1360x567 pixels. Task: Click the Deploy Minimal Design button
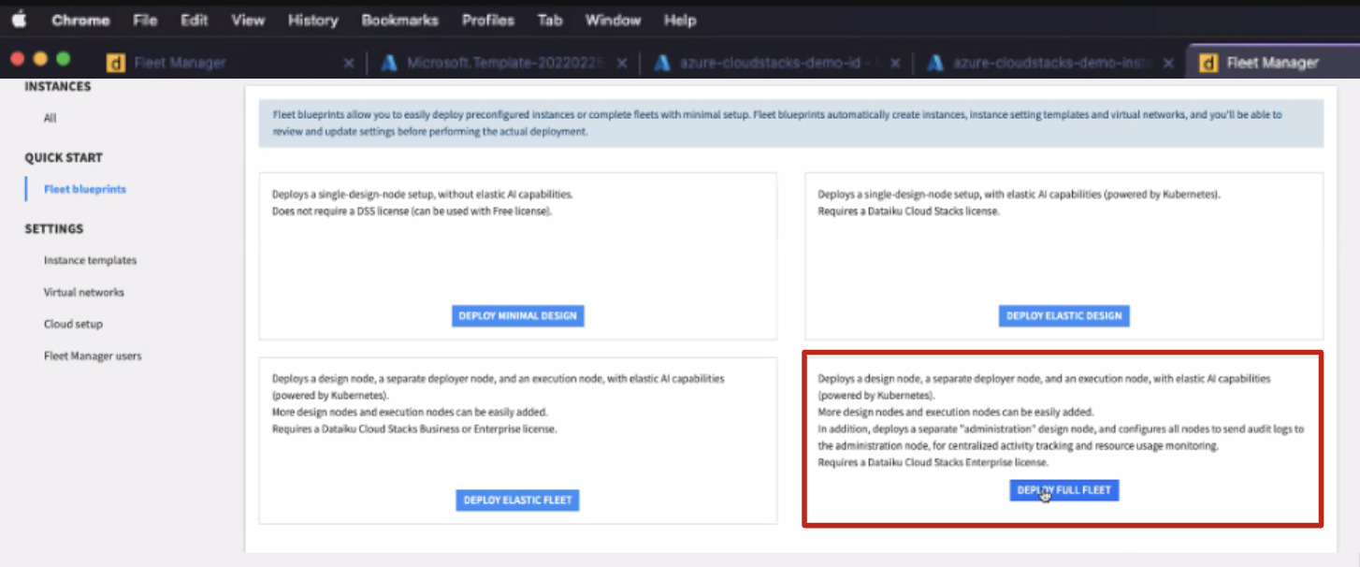pyautogui.click(x=517, y=316)
